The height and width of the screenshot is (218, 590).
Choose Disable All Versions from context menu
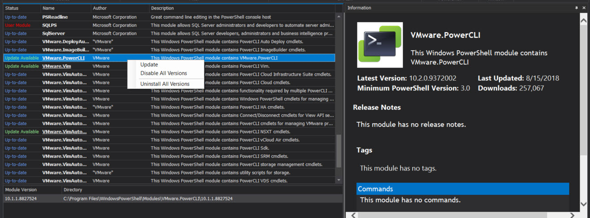point(163,73)
